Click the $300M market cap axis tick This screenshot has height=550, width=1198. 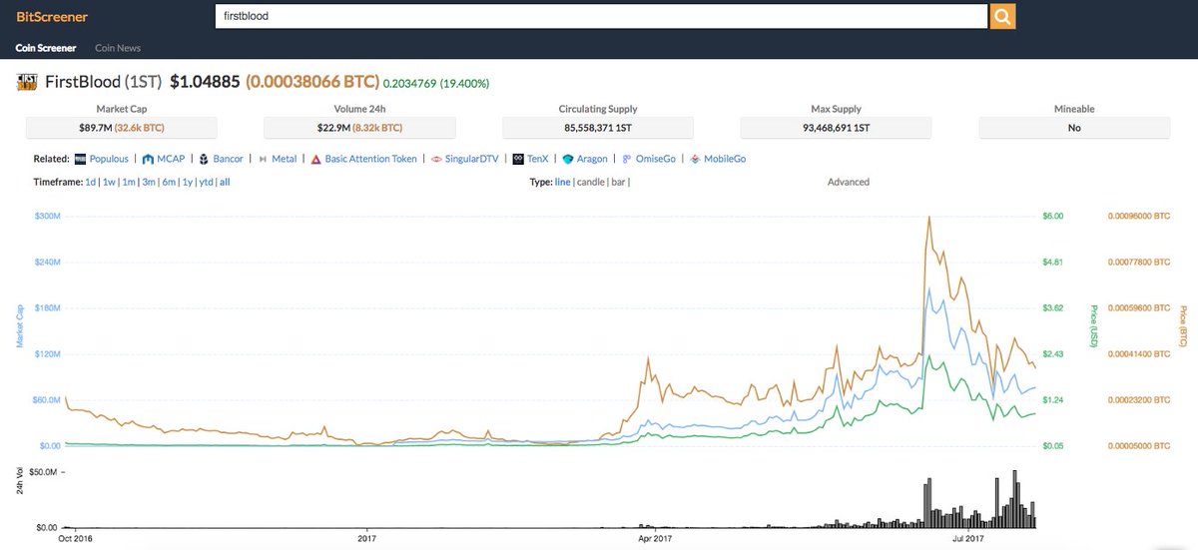click(x=47, y=216)
